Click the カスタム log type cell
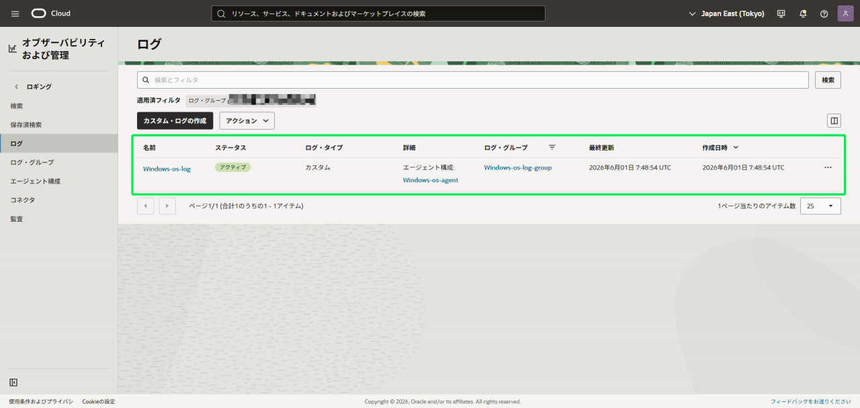860x408 pixels. coord(318,167)
